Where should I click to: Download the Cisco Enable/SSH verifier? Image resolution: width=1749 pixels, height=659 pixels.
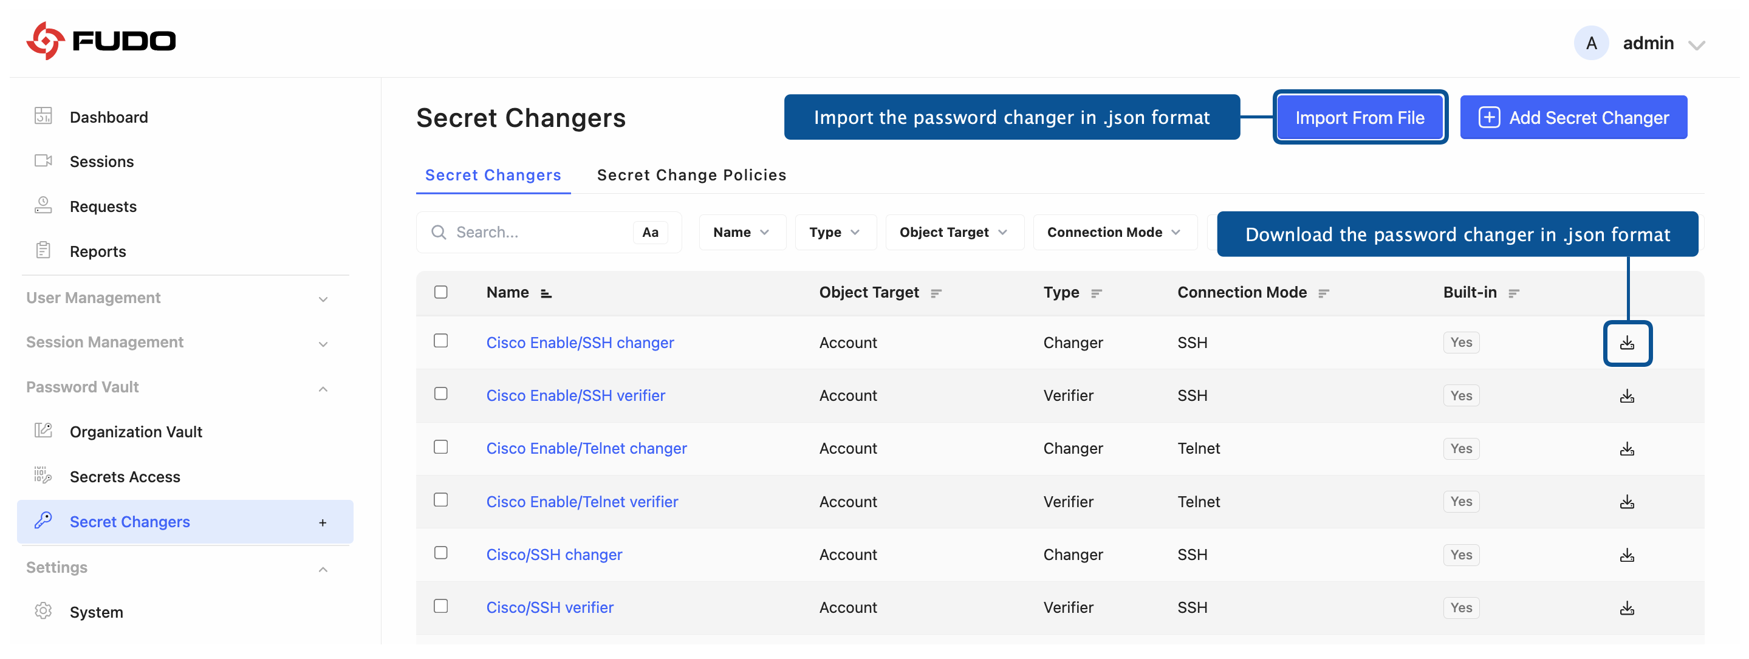pos(1627,395)
